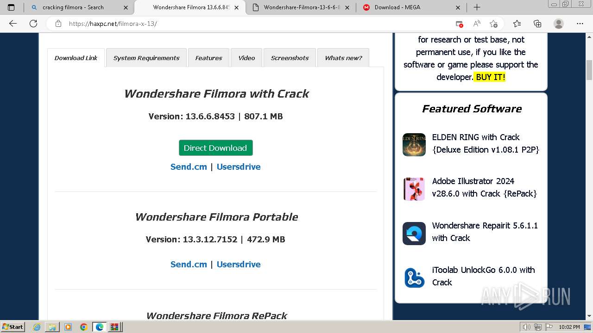Screen dimensions: 593x333
Task: Reload the current page
Action: click(x=33, y=24)
